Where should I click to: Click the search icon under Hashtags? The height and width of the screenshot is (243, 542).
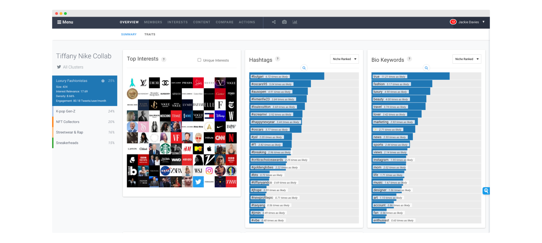pyautogui.click(x=304, y=68)
